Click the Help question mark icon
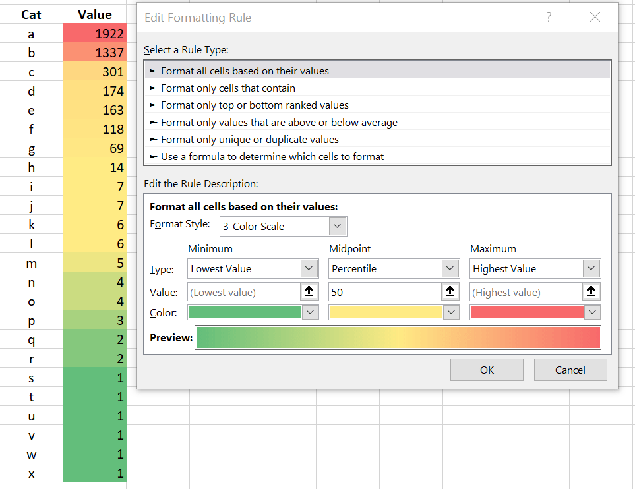 [x=549, y=18]
